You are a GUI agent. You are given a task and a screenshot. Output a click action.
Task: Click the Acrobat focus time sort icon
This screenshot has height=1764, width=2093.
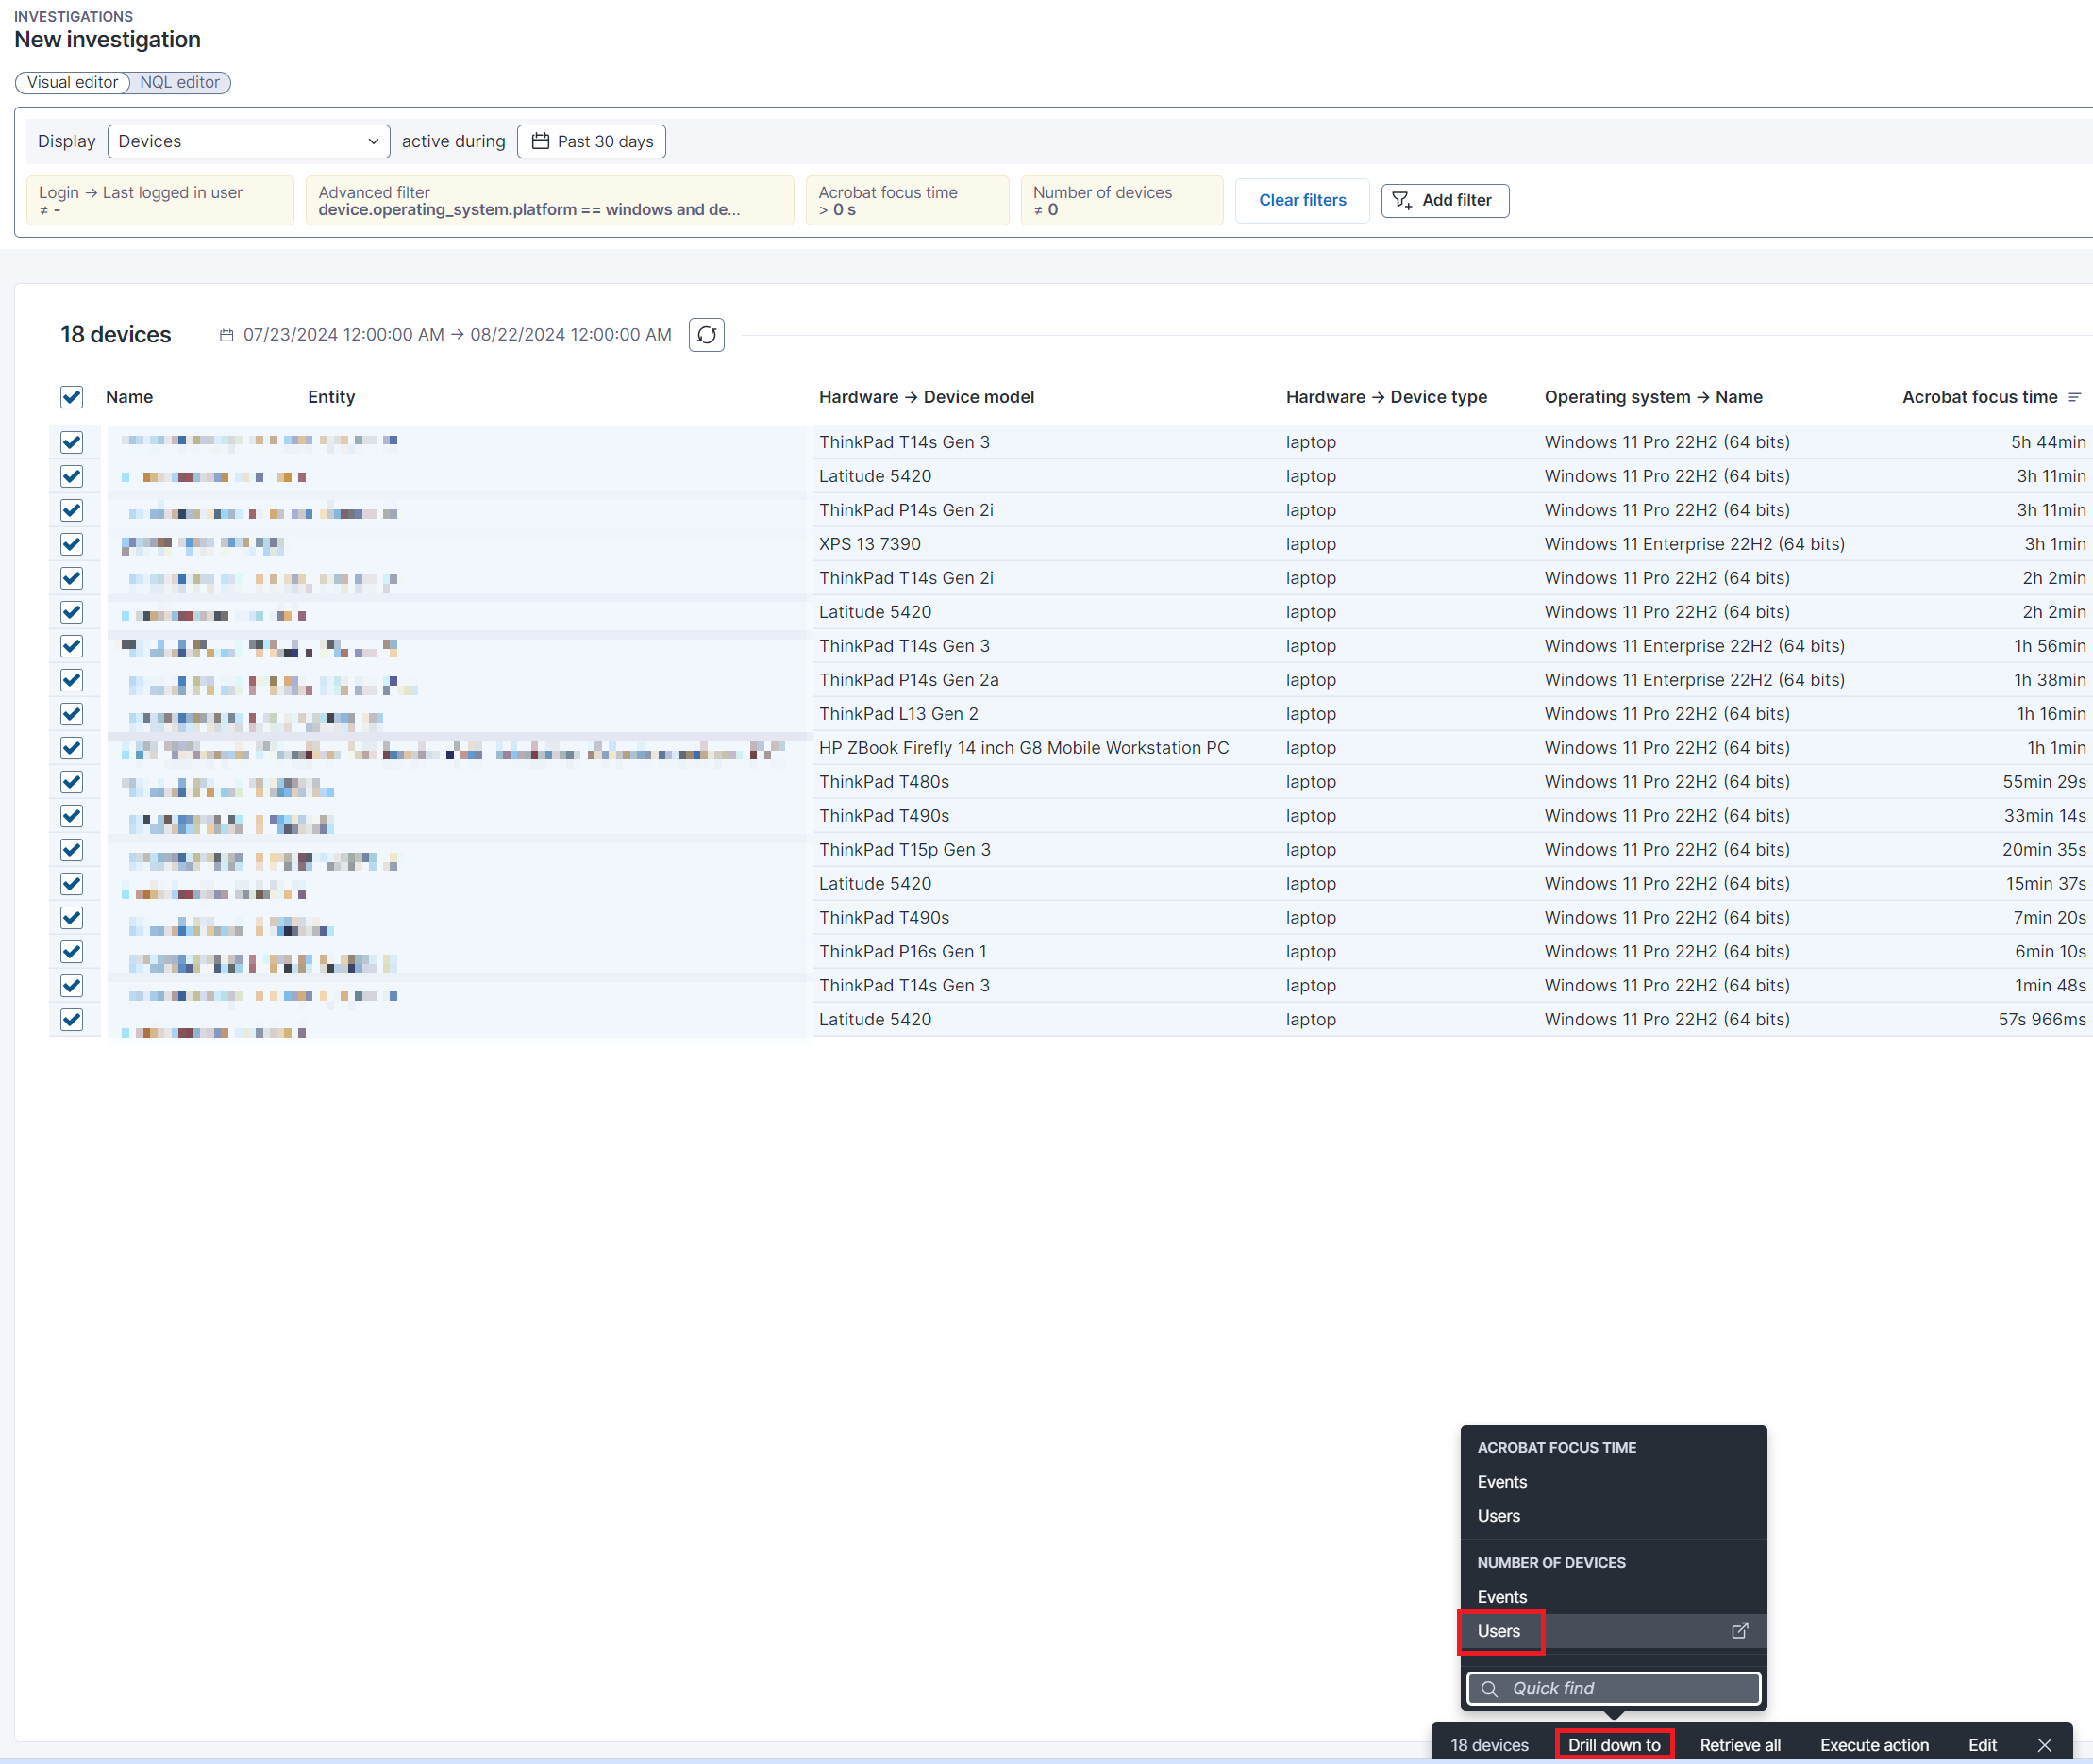pos(2074,397)
